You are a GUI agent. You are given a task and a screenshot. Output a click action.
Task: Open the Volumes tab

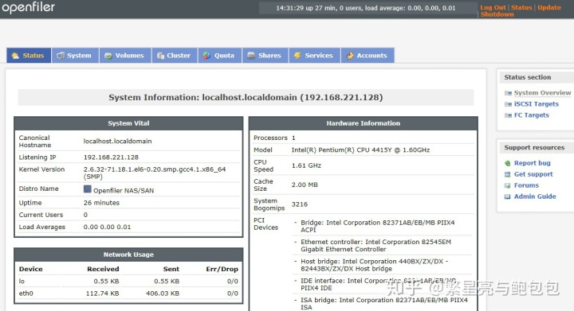(x=125, y=56)
